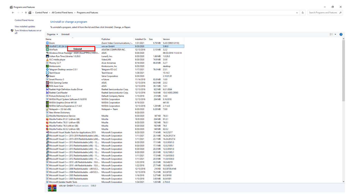Viewport: 346px width, 194px height.
Task: Click the ROG Aura Core icon
Action: click(x=47, y=86)
